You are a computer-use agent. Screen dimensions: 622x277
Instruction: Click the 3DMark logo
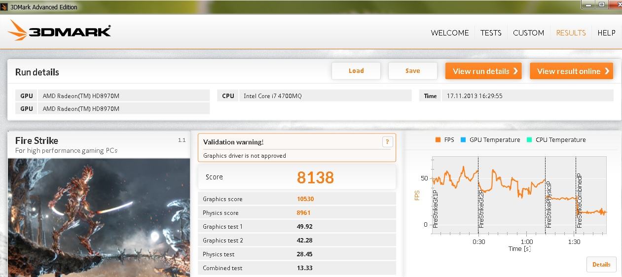[59, 31]
